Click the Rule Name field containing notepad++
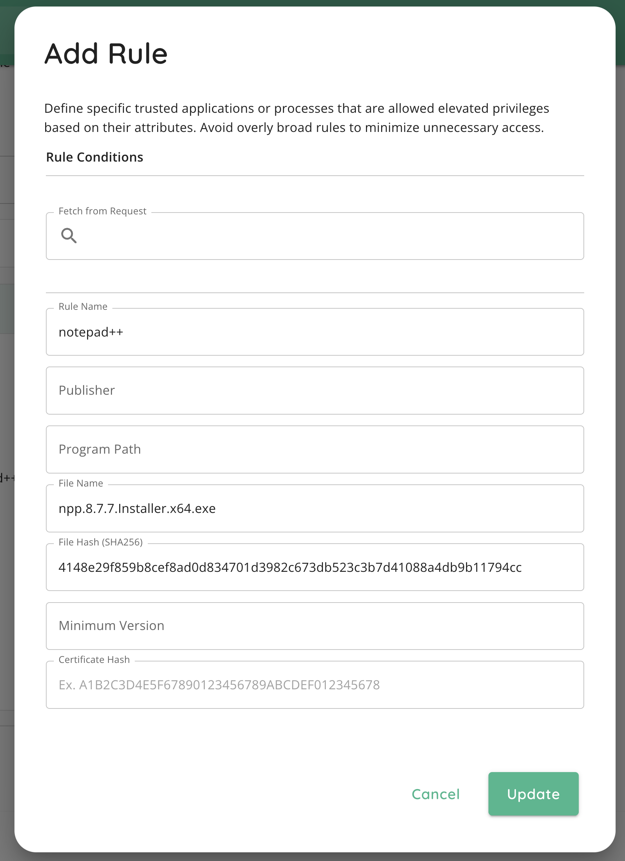625x861 pixels. [x=315, y=332]
